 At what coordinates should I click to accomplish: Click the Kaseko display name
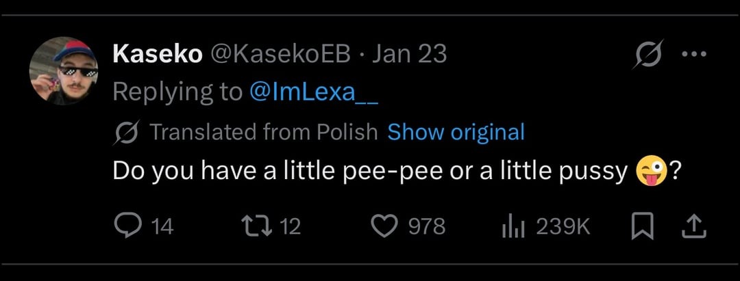pyautogui.click(x=157, y=54)
